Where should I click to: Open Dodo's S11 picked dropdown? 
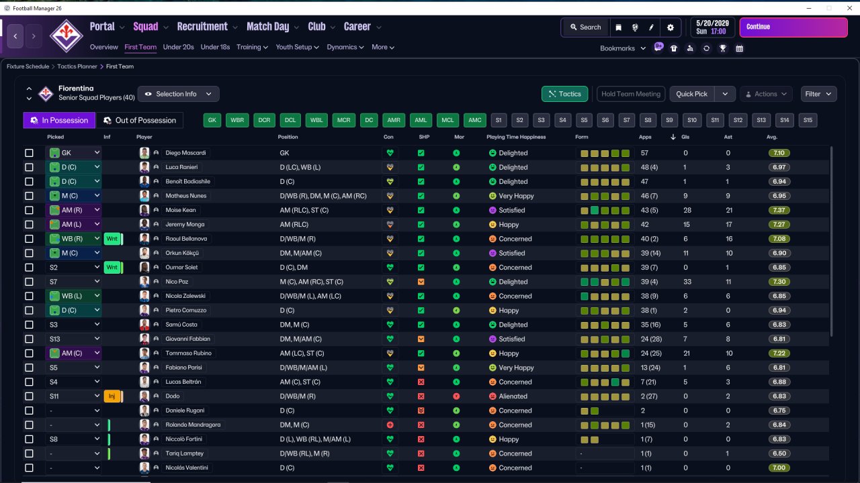73,396
